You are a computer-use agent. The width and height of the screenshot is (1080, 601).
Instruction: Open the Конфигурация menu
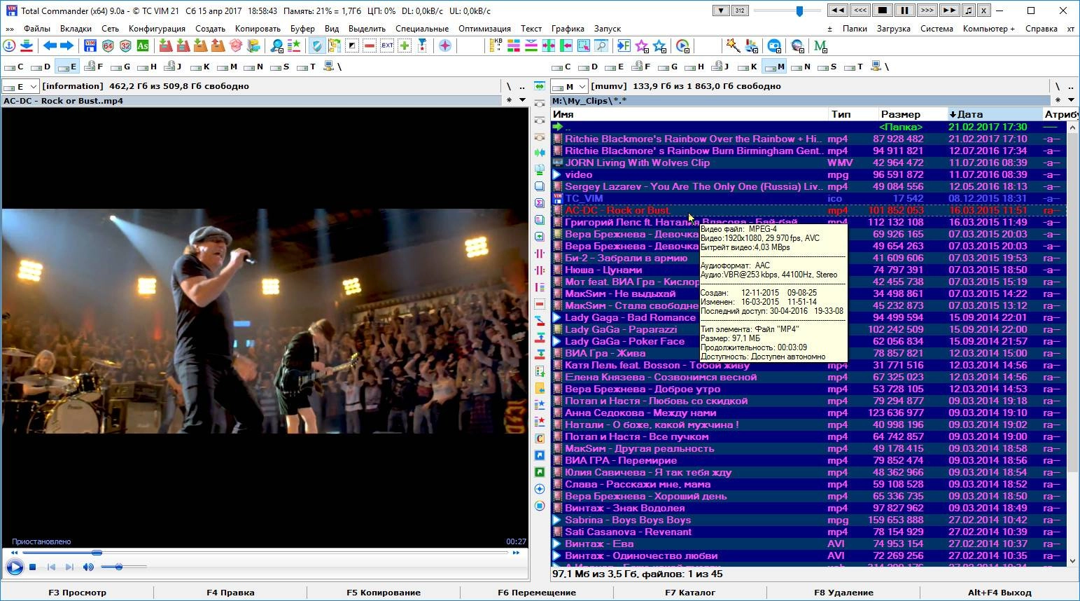(x=157, y=29)
